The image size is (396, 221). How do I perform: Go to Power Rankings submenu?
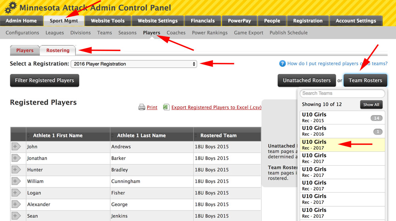(209, 33)
